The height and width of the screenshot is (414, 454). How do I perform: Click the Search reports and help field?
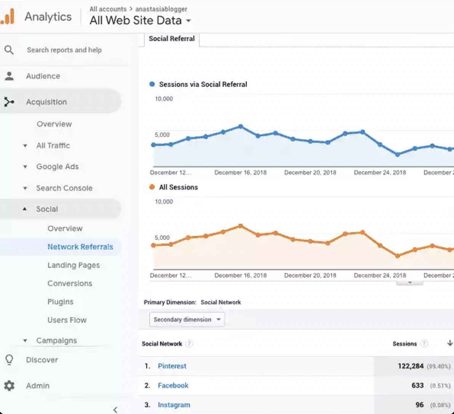point(64,50)
